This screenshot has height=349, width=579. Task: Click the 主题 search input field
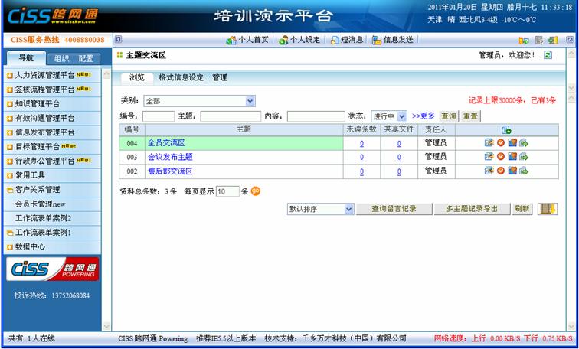click(x=230, y=116)
